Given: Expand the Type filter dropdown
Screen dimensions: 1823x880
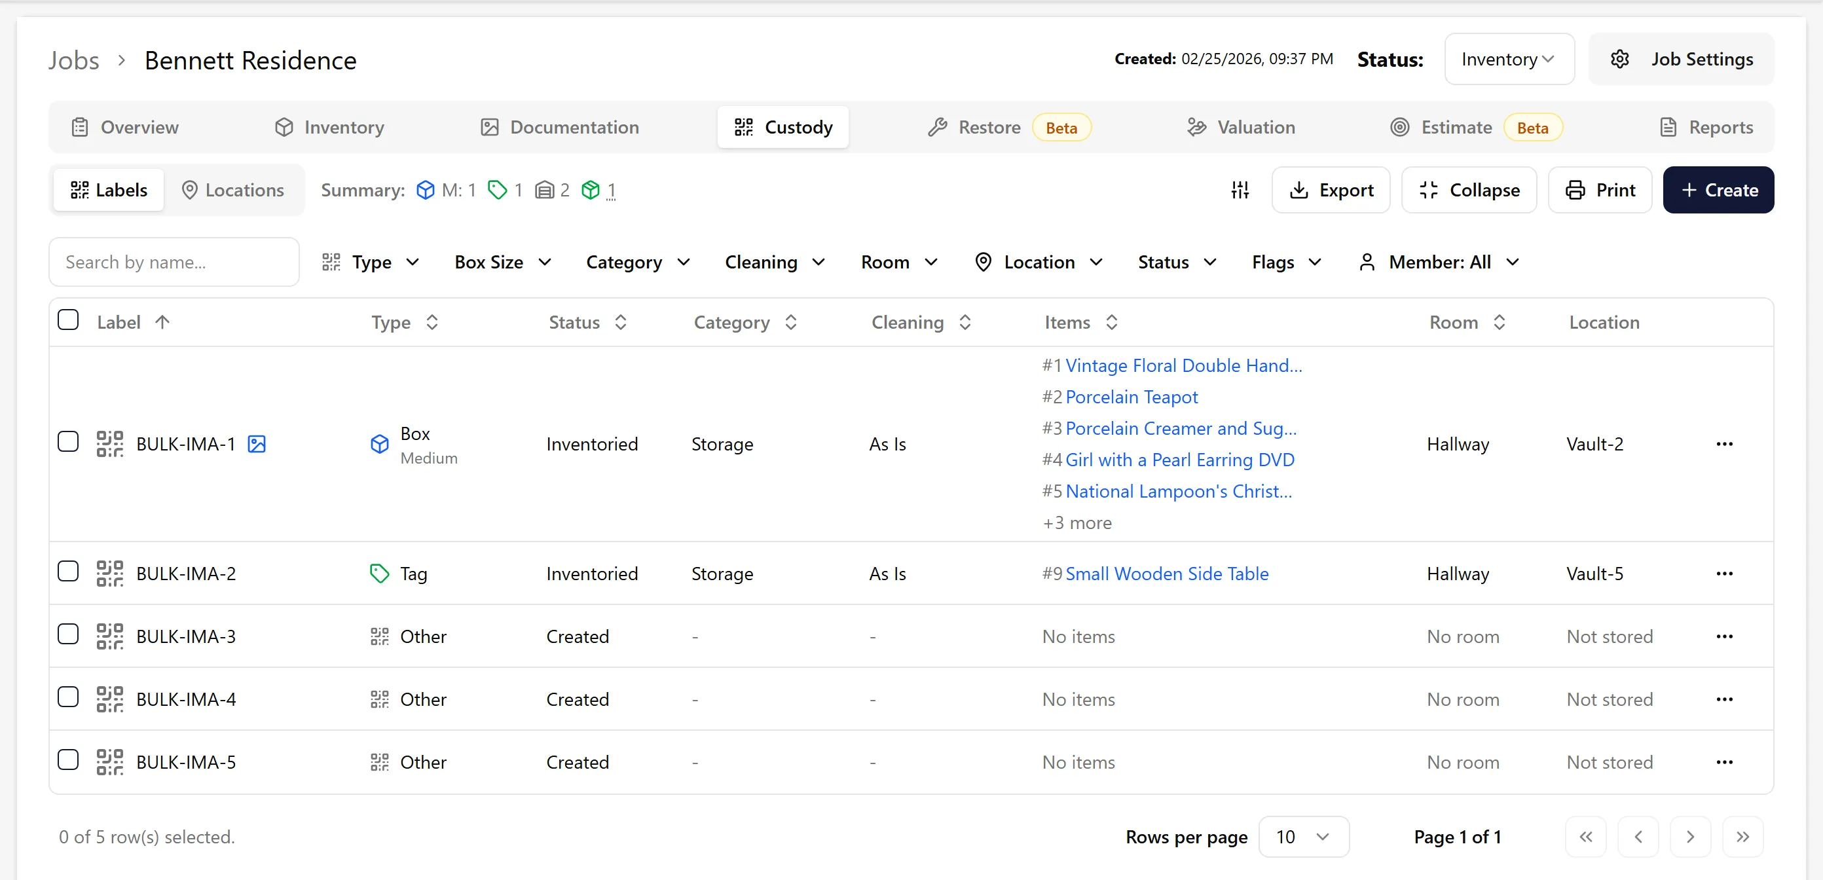Looking at the screenshot, I should click(x=371, y=263).
